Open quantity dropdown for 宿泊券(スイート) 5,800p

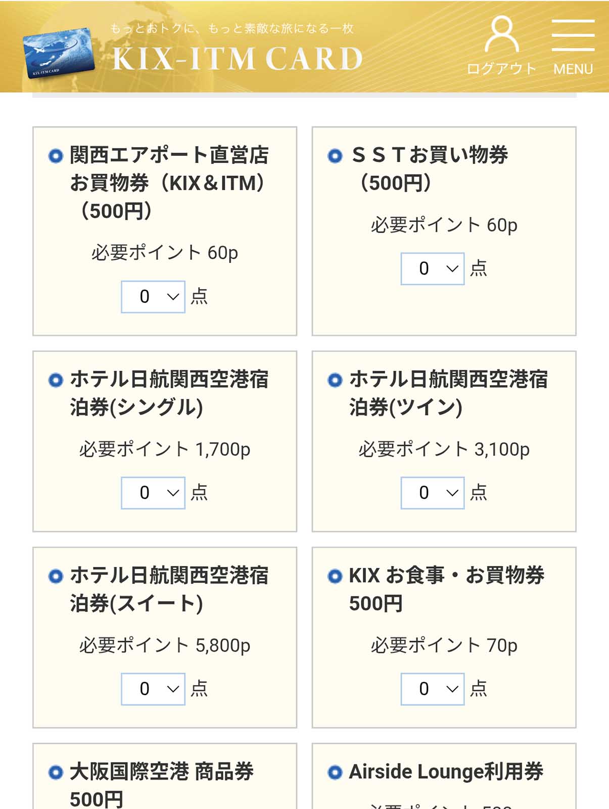(153, 689)
